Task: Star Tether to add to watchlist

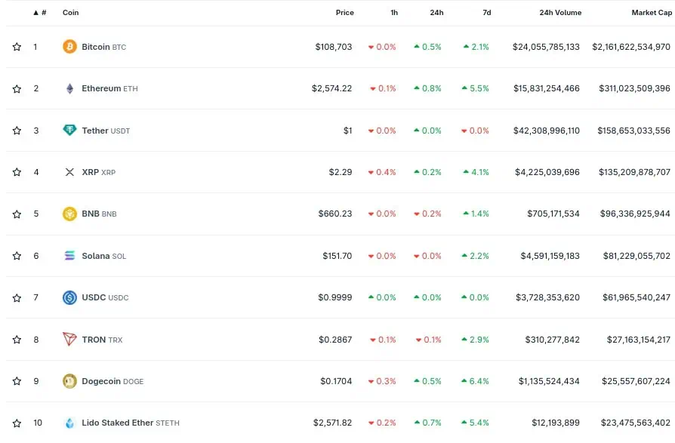Action: pyautogui.click(x=17, y=131)
